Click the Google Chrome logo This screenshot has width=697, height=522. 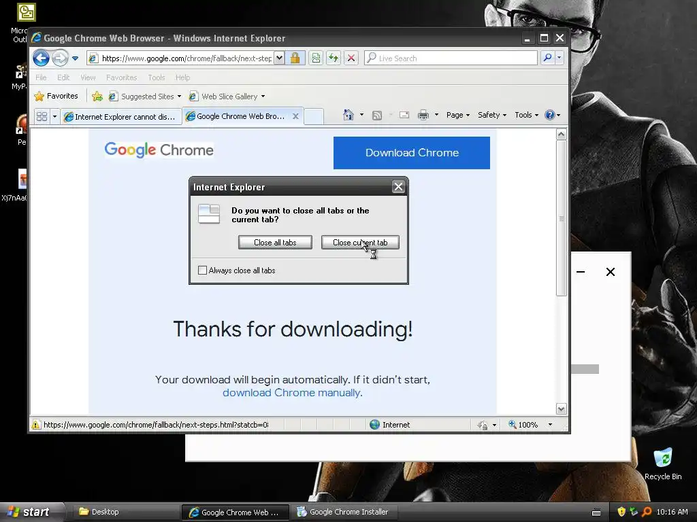pyautogui.click(x=159, y=150)
